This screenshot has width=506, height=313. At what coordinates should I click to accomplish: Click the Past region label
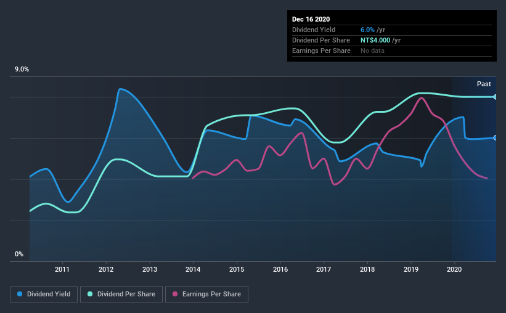(x=484, y=84)
